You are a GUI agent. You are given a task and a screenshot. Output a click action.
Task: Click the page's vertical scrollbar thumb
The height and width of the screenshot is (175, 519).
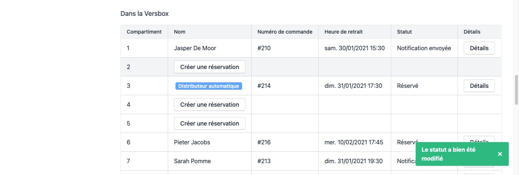(x=516, y=90)
